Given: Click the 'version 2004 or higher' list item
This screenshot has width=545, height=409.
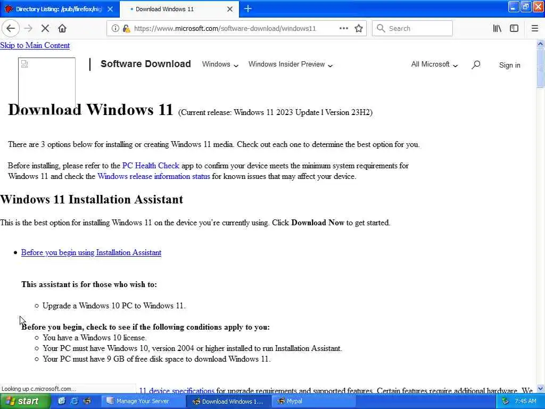Looking at the screenshot, I should 192,348.
